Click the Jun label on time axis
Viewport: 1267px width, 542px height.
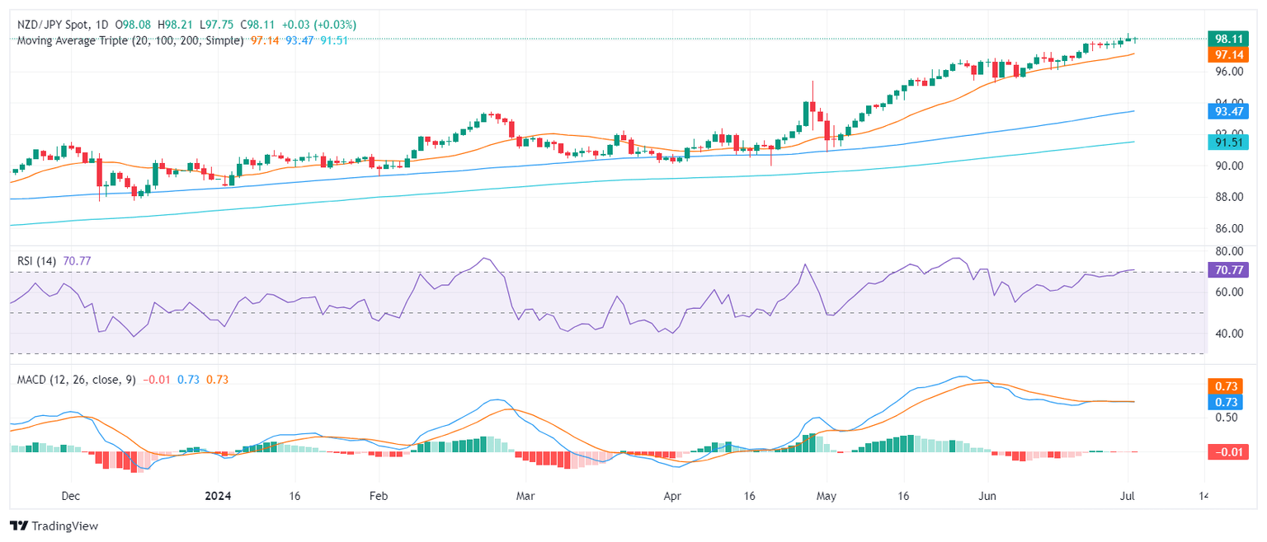pyautogui.click(x=987, y=497)
